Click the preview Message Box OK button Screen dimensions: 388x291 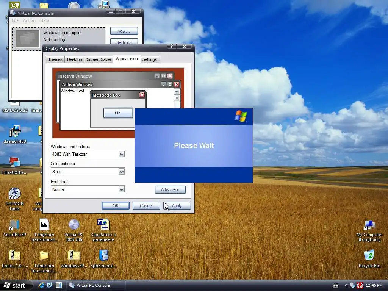[x=118, y=113]
